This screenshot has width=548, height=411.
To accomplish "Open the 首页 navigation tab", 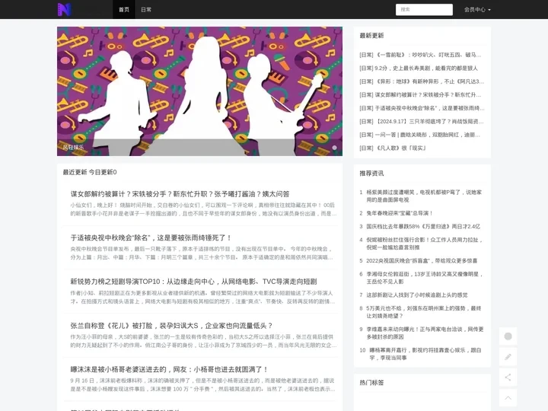I will pos(124,9).
